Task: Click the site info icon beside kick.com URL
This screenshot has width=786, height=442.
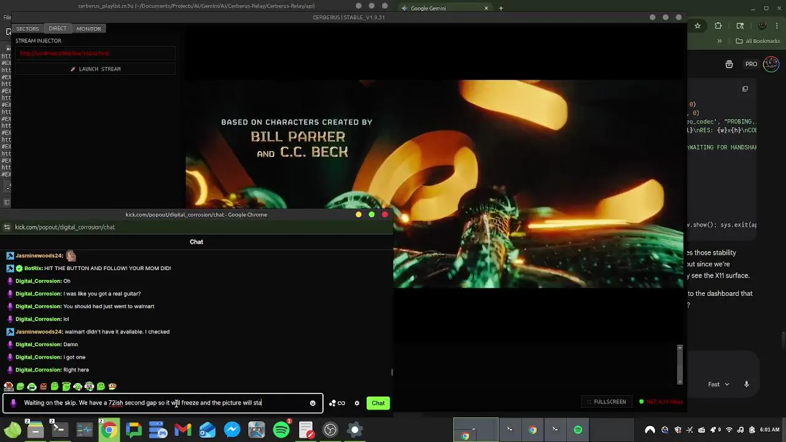Action: (7, 227)
